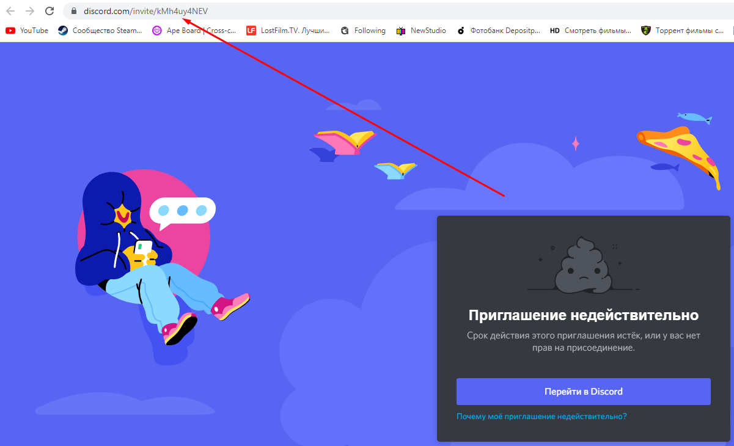Click the Перейти в Discord button

[584, 392]
